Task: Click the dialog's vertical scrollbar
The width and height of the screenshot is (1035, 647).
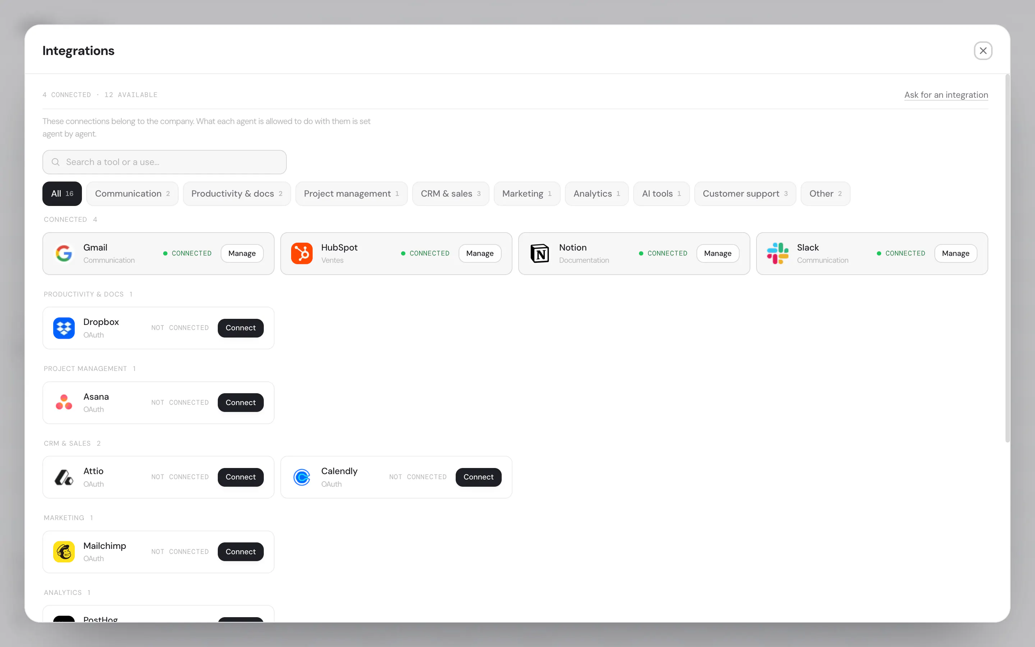Action: tap(1007, 258)
